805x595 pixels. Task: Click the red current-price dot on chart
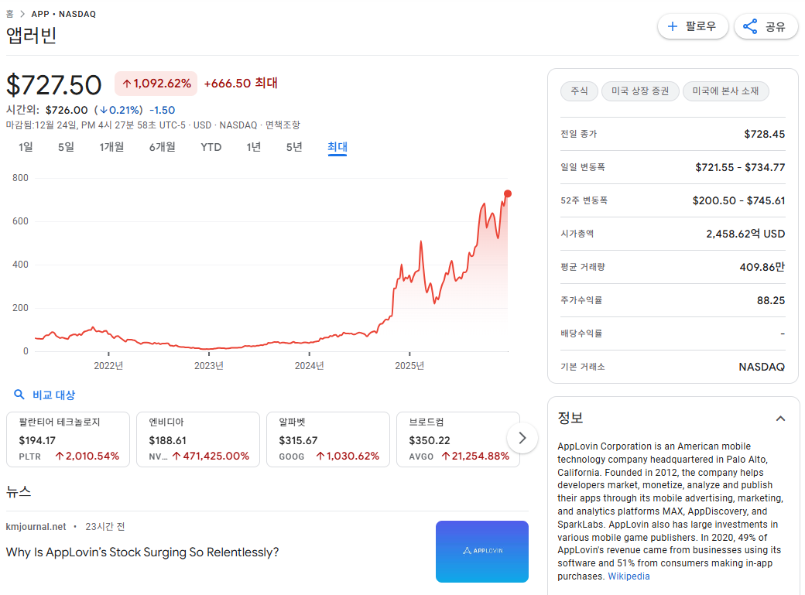(508, 193)
